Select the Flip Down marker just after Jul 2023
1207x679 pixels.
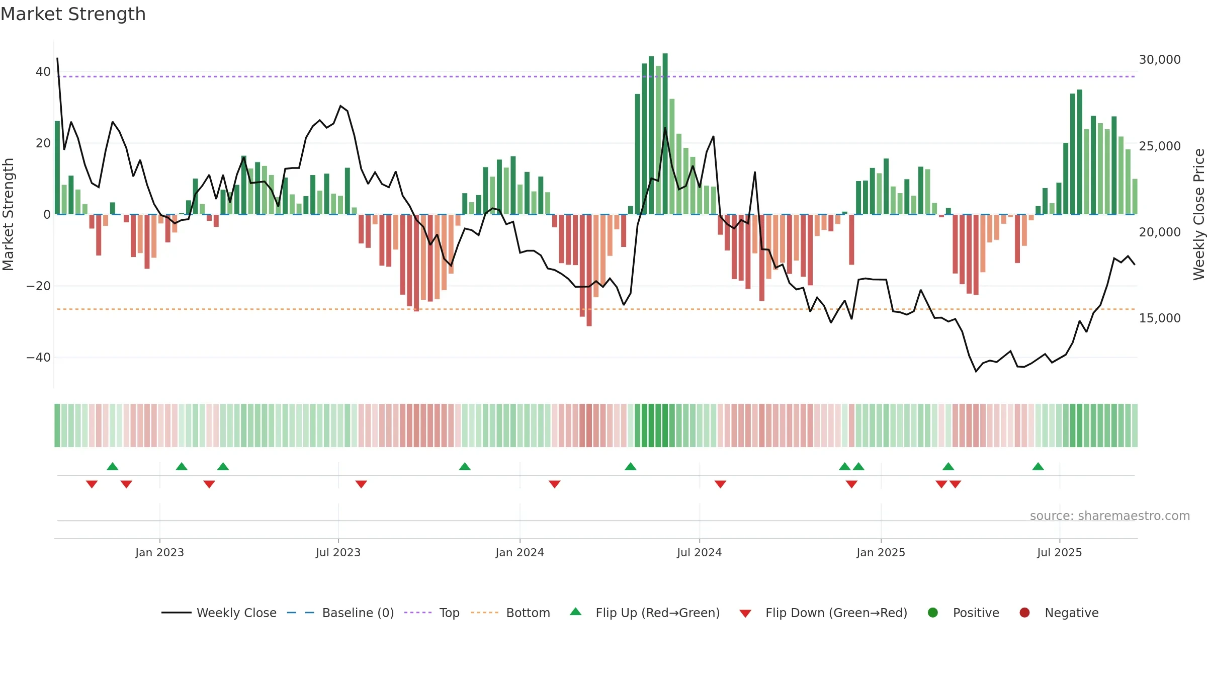(361, 484)
